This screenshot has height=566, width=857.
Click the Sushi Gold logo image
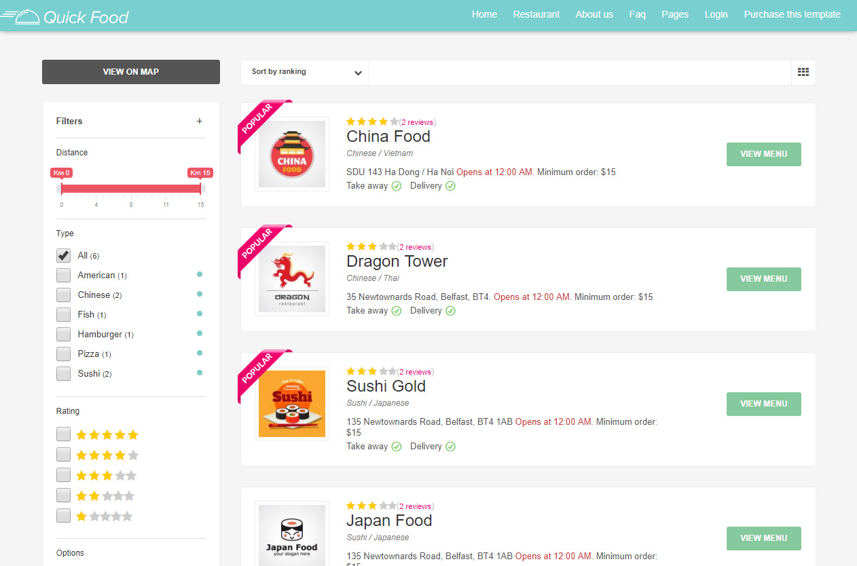tap(292, 404)
